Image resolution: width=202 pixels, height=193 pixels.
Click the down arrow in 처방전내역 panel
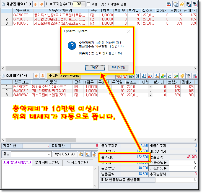click(x=42, y=4)
